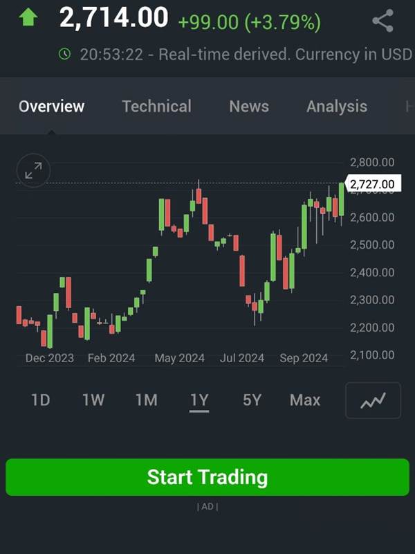This screenshot has height=554, width=415.
Task: Tap the share icon
Action: pyautogui.click(x=383, y=21)
